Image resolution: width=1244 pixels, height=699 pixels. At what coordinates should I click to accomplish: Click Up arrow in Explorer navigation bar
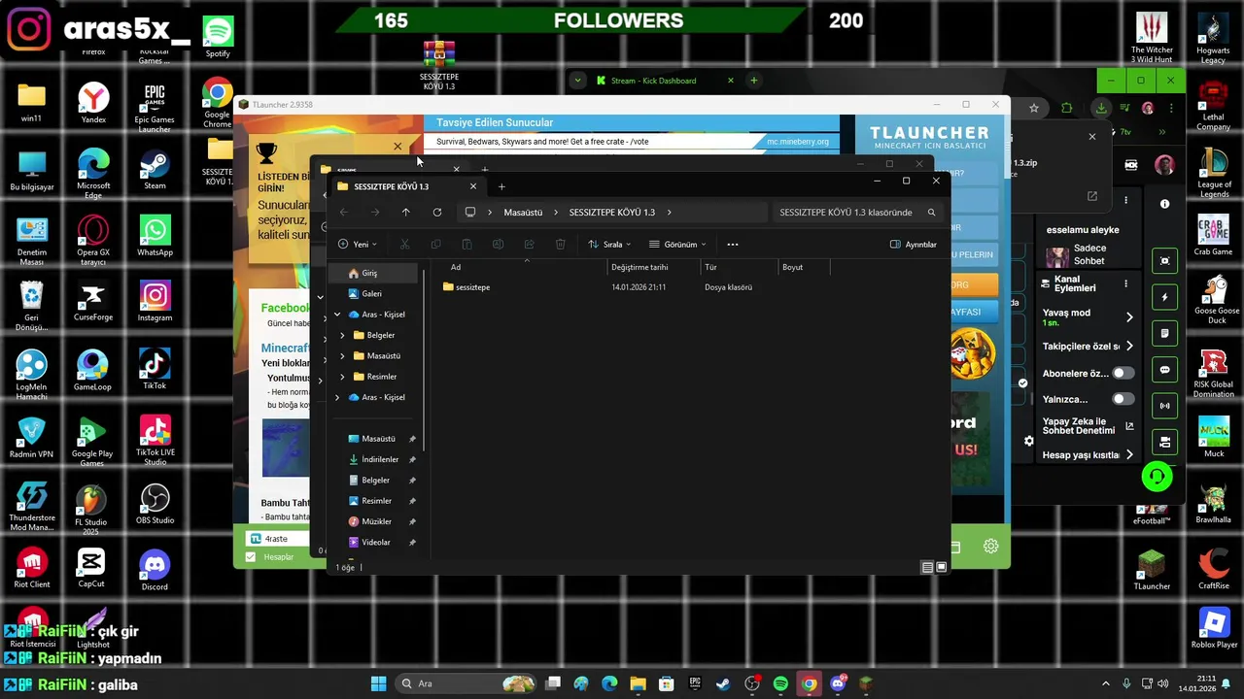[406, 212]
